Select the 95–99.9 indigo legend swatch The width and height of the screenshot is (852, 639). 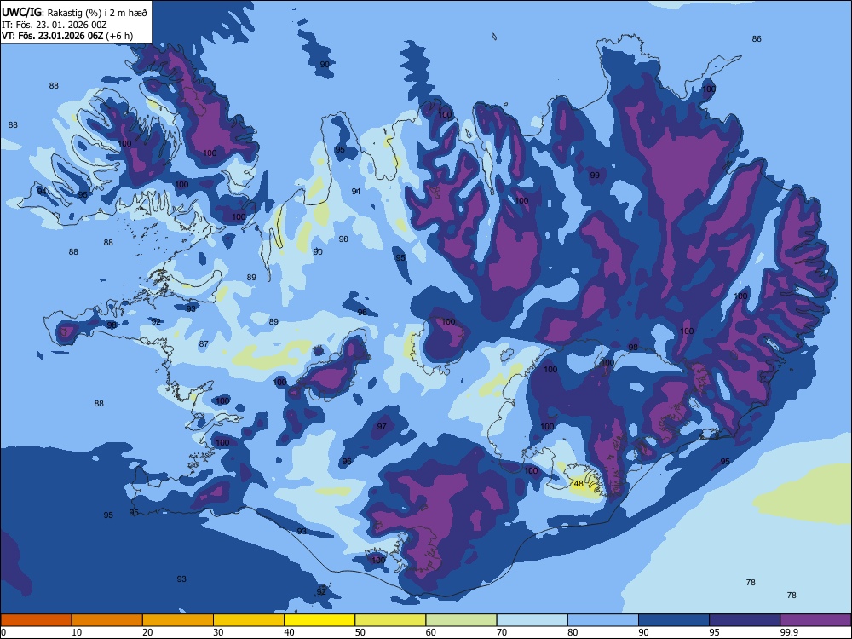click(745, 620)
